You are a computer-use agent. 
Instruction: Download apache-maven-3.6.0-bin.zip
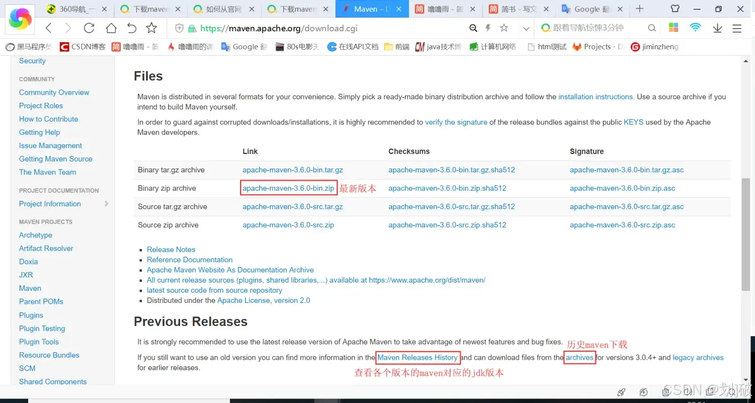click(288, 188)
